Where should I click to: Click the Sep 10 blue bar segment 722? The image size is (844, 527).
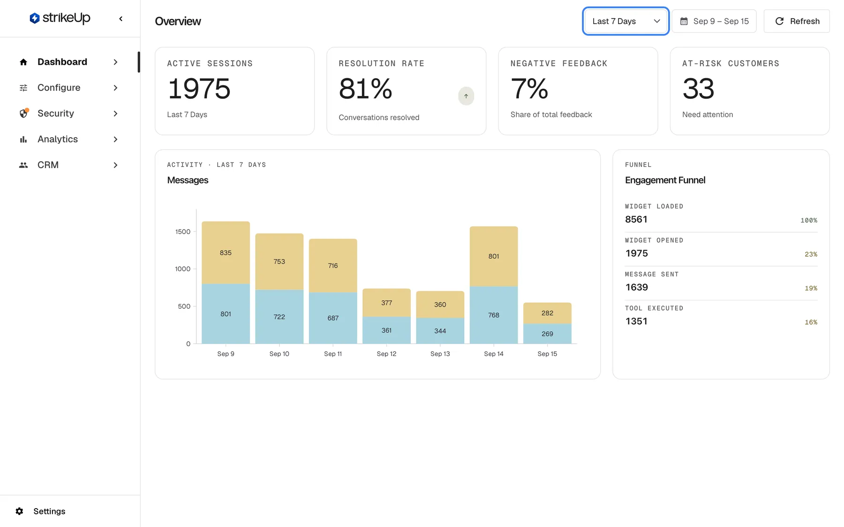click(279, 317)
